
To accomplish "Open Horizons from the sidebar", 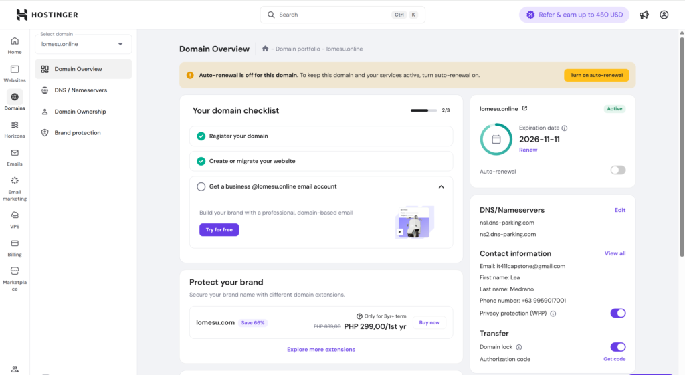I will (15, 128).
